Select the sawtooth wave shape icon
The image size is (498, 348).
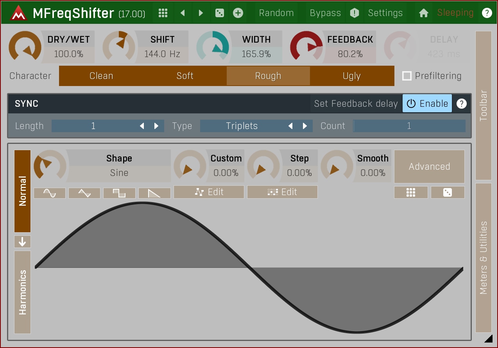pyautogui.click(x=154, y=193)
